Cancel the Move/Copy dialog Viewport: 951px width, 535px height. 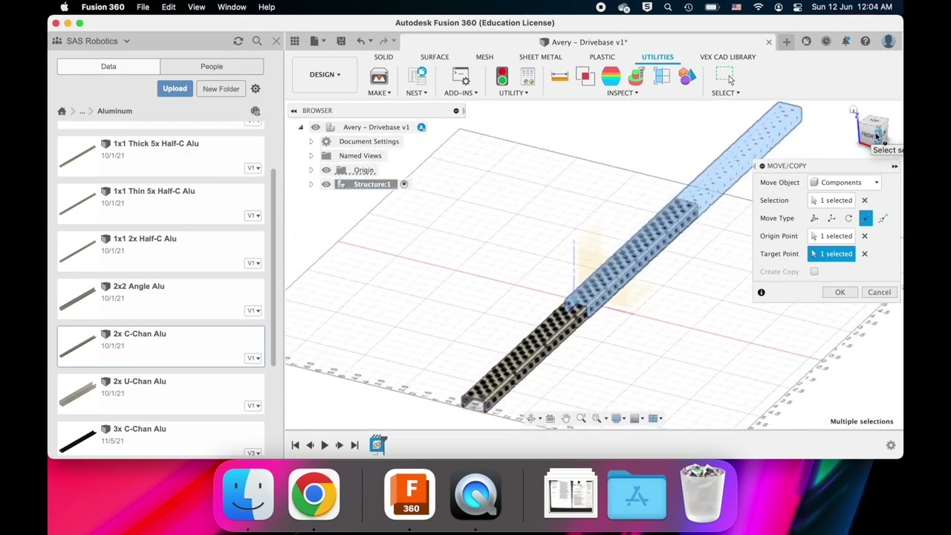coord(879,293)
